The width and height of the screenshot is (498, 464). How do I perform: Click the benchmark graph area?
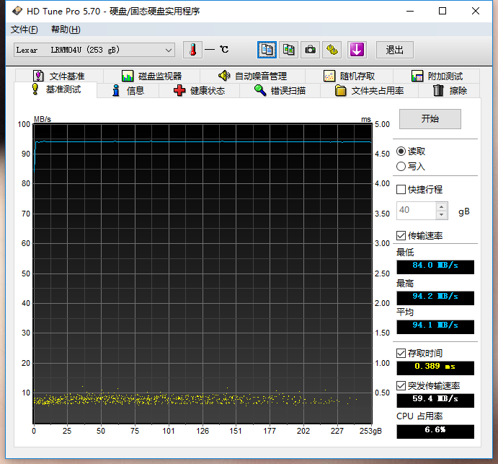tap(203, 273)
